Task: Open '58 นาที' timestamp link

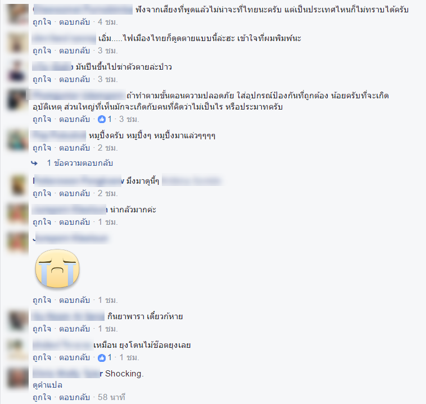Action: 111,397
